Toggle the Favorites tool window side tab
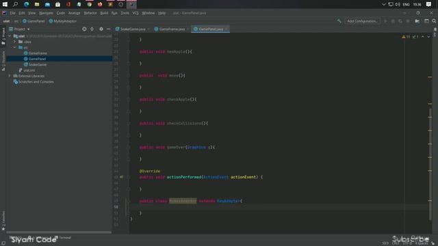The width and height of the screenshot is (438, 246). click(x=3, y=221)
